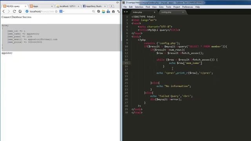Open search engine dropdown arrow
Viewport: 251px width, 141px height.
point(64,11)
